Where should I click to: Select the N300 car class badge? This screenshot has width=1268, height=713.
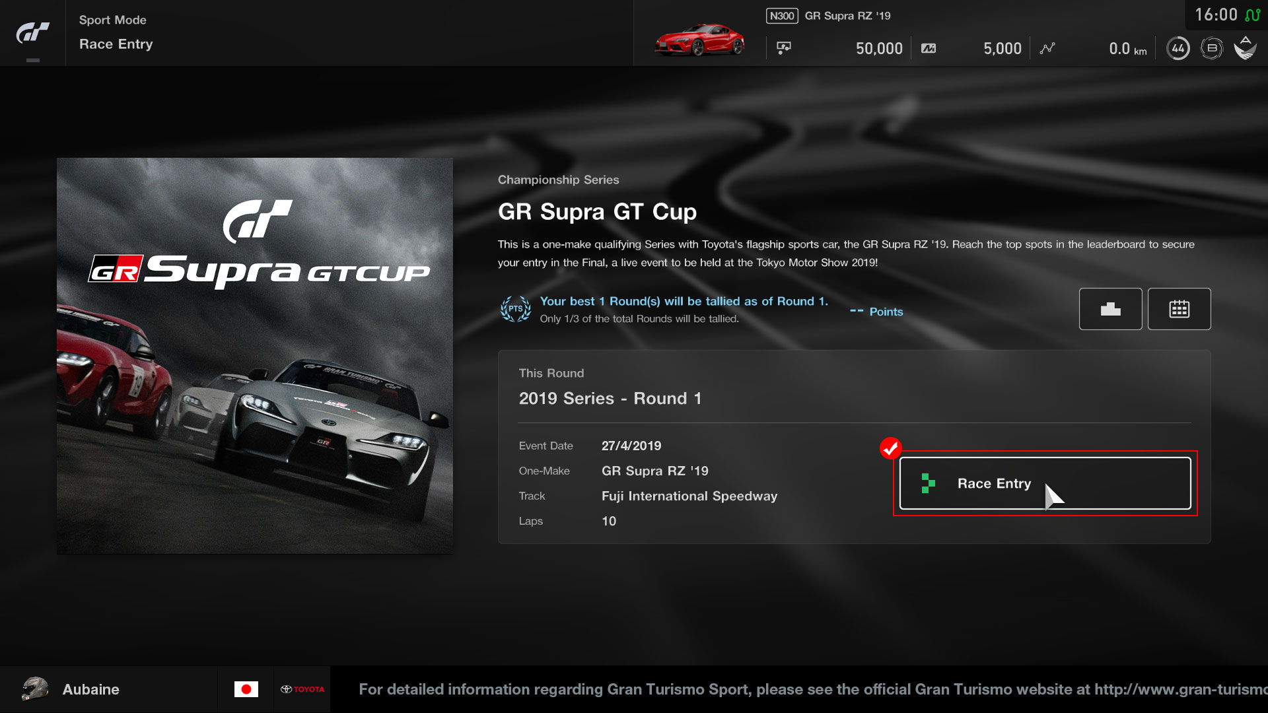(782, 16)
